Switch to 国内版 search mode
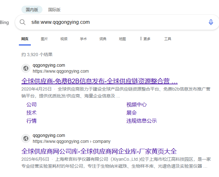The image size is (219, 177). [x=32, y=10]
